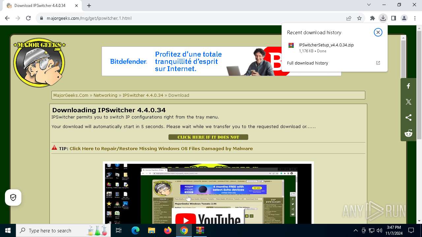Open the notification center
Screen dimensions: 422x237
pyautogui.click(x=411, y=230)
